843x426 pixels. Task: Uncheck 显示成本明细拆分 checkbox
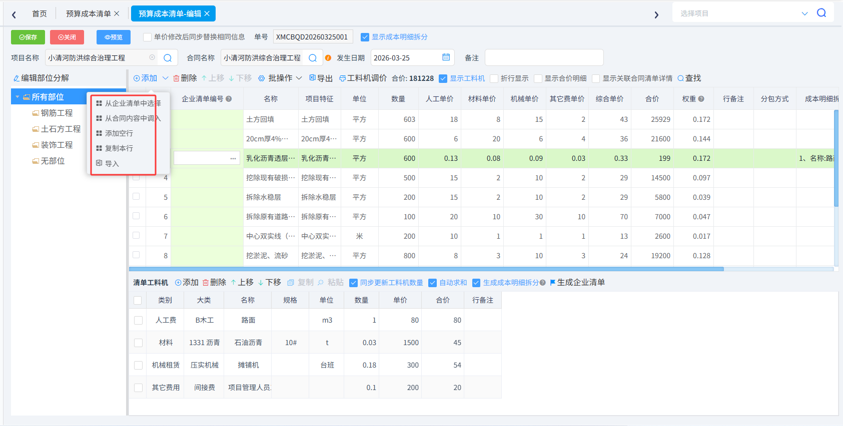point(365,37)
